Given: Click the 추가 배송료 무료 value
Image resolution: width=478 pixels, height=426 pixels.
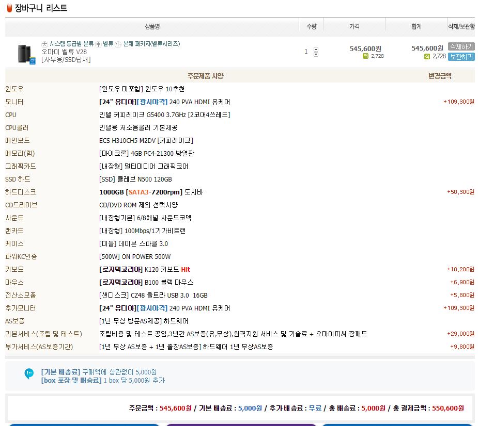Looking at the screenshot, I should [x=315, y=408].
